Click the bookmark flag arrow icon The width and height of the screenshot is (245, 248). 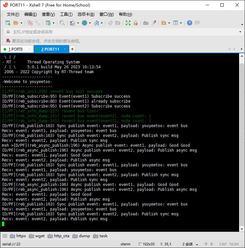coord(9,41)
